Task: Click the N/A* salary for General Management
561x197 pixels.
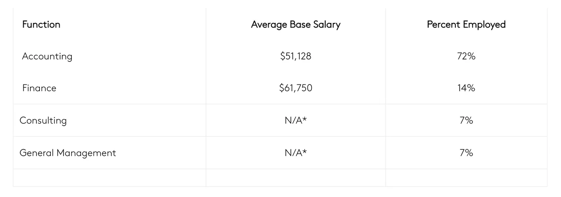Action: point(295,153)
